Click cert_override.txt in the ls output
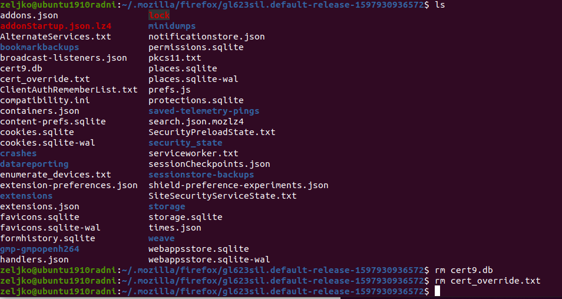This screenshot has height=299, width=562. coord(45,79)
